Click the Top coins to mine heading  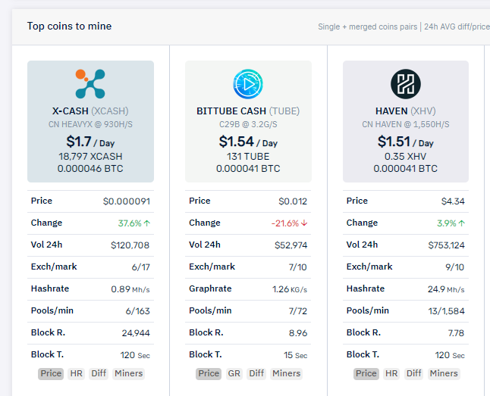point(69,27)
